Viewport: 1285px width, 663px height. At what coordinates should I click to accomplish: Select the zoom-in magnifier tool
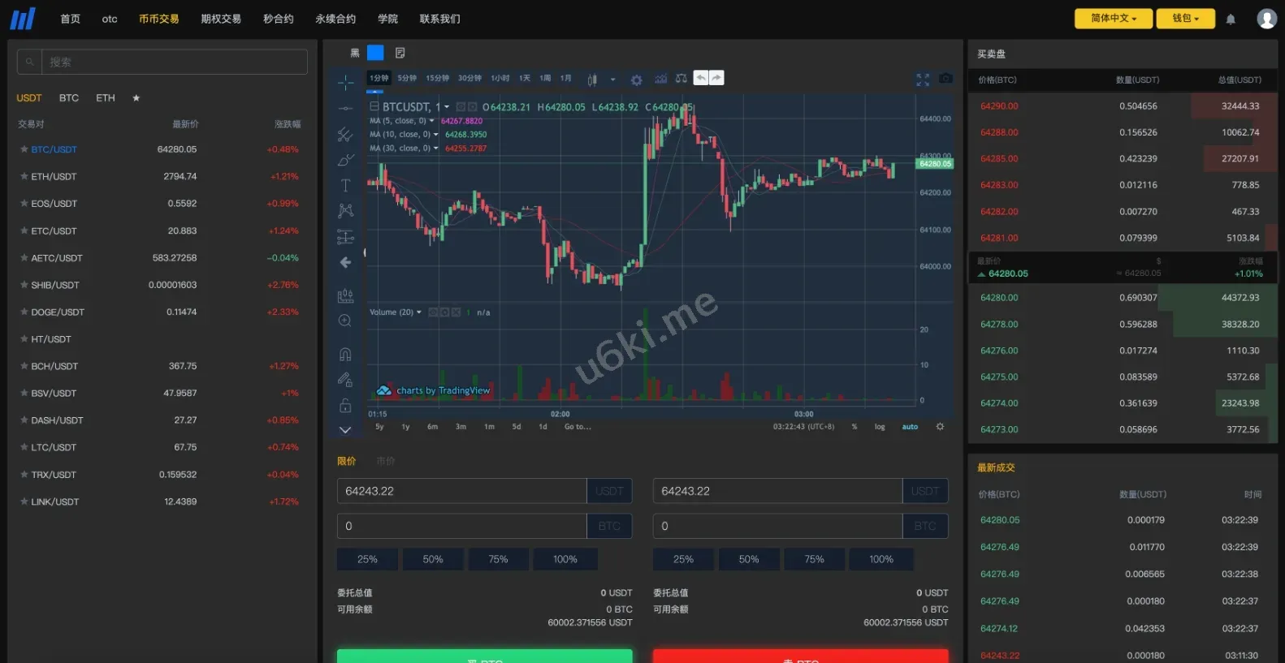(345, 321)
